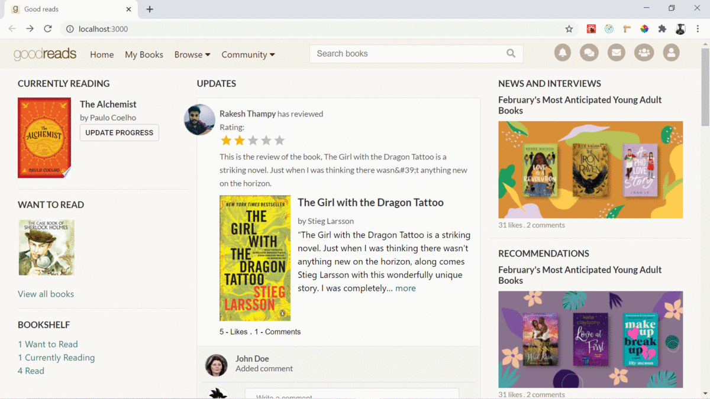
Task: Open the News and Interviews article headline
Action: pyautogui.click(x=580, y=105)
